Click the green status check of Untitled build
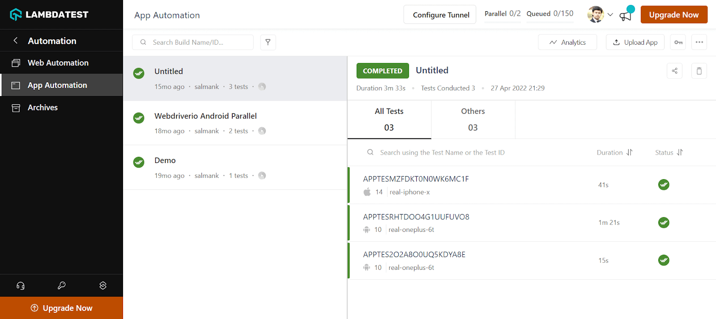This screenshot has width=716, height=319. 139,73
